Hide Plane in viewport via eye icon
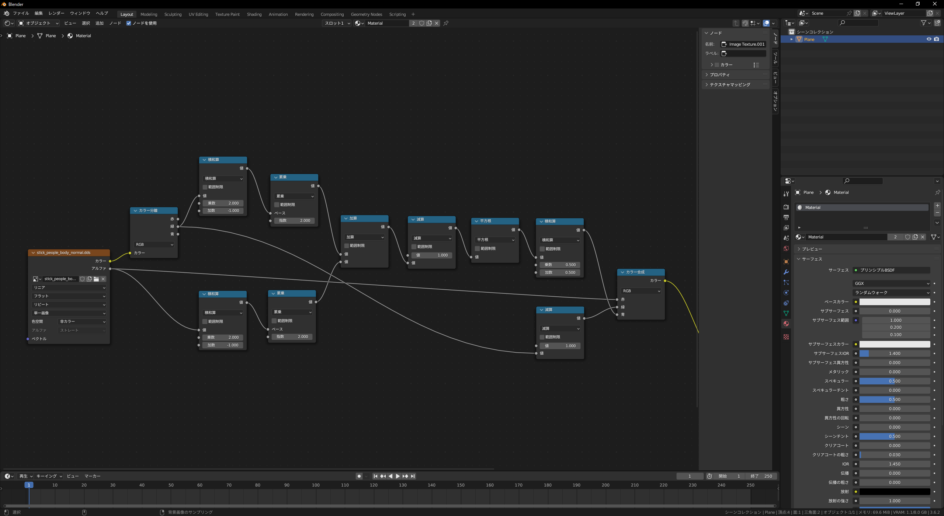The width and height of the screenshot is (944, 516). pos(929,39)
